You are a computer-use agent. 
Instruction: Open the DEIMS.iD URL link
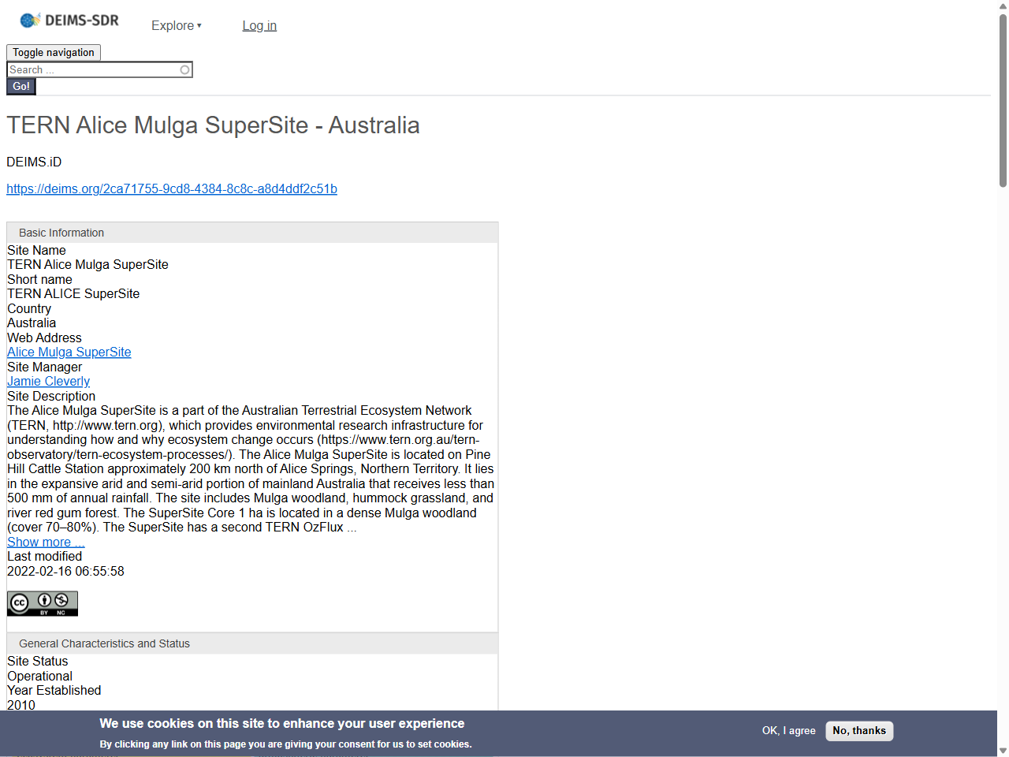[x=172, y=189]
